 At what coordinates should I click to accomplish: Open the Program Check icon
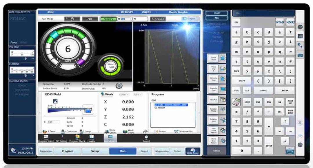(x=77, y=136)
